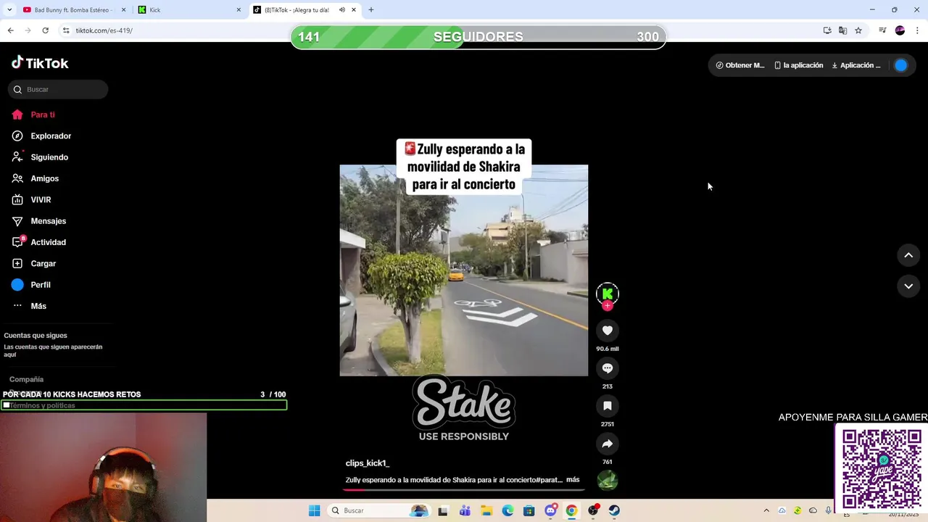
Task: Click the Obtener M... button
Action: tap(740, 65)
